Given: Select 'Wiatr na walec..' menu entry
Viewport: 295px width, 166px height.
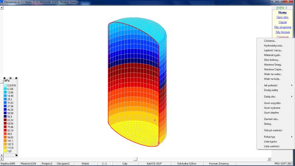Looking at the screenshot, I should pos(273,74).
